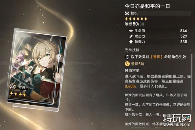Click the round path emblem on card

click(x=12, y=86)
